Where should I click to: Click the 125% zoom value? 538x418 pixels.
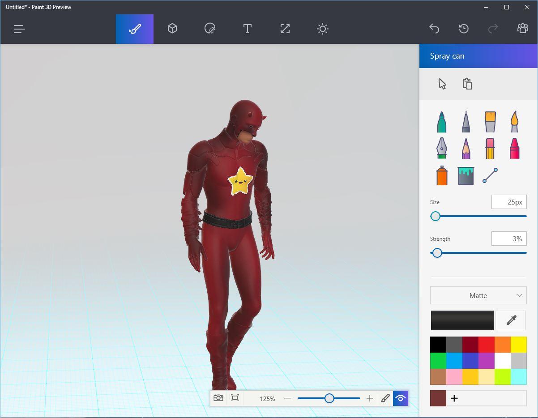pos(267,398)
